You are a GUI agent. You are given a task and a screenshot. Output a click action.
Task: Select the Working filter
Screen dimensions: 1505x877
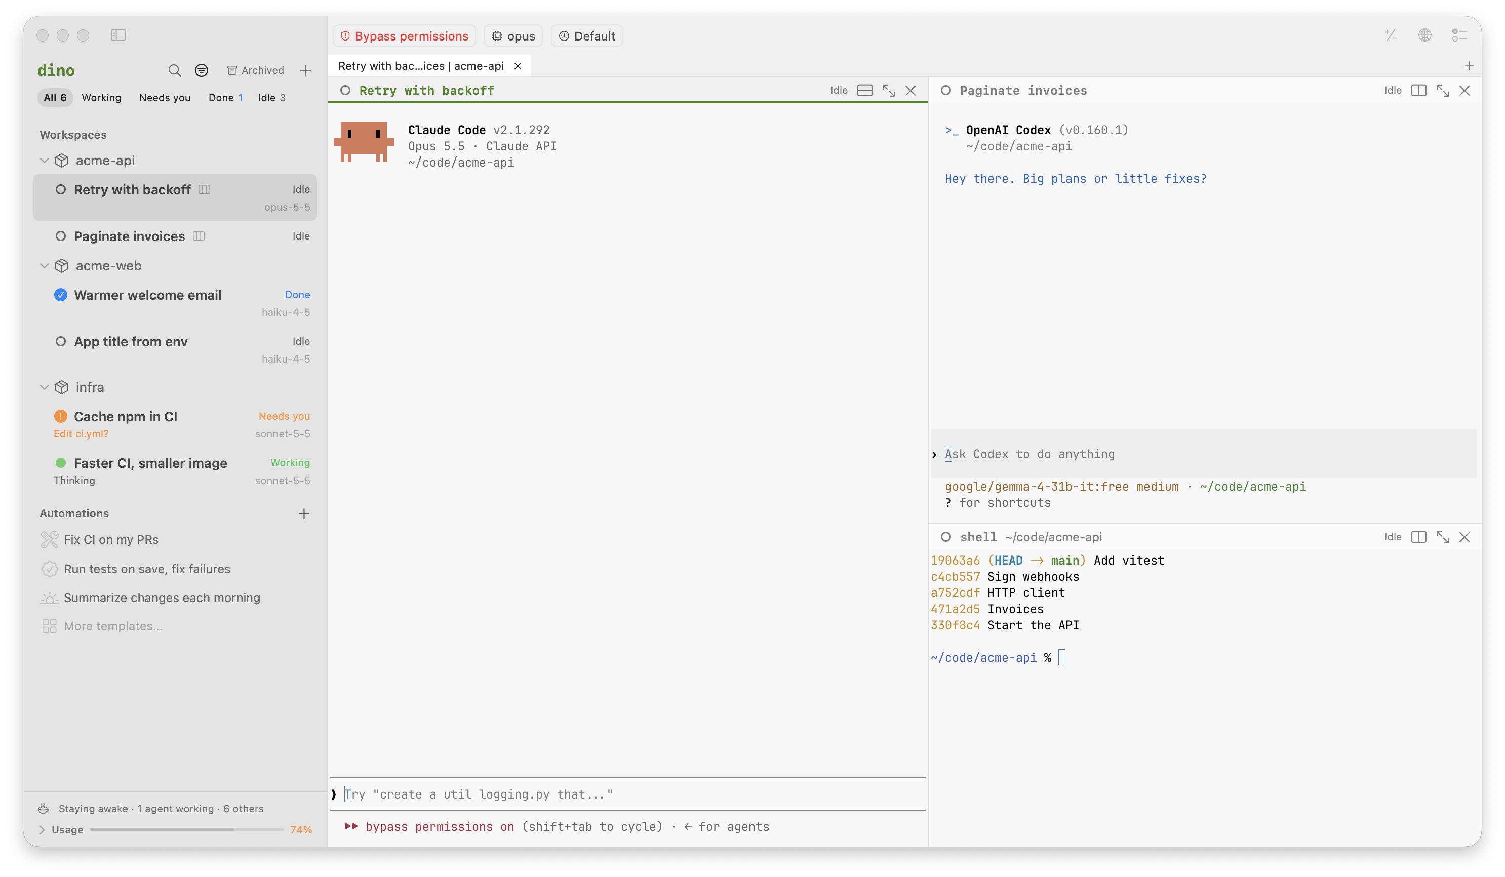(x=101, y=97)
